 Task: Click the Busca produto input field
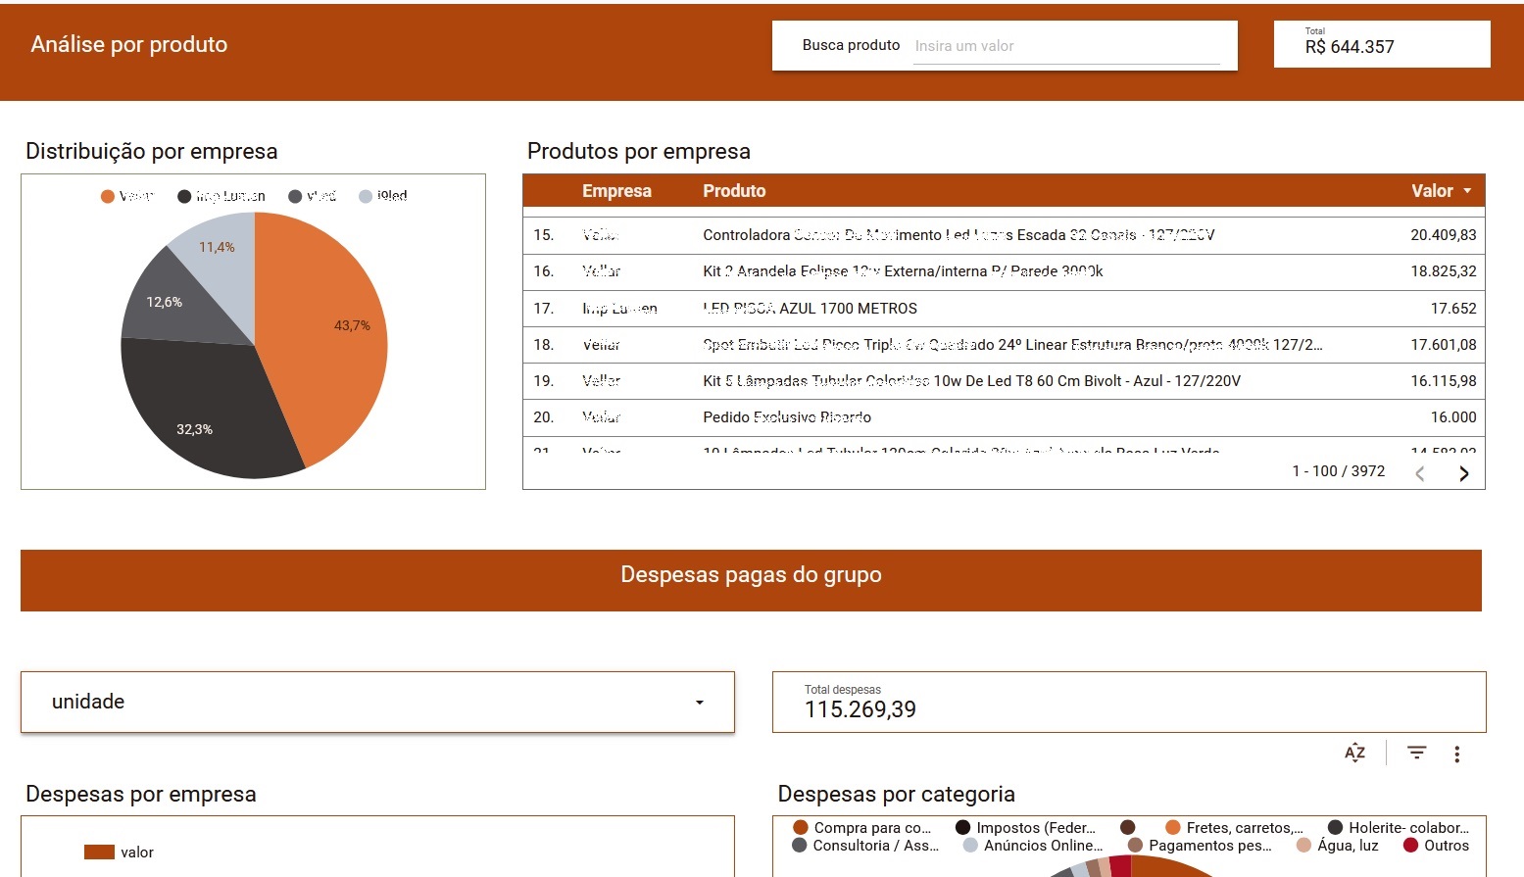click(x=1065, y=46)
